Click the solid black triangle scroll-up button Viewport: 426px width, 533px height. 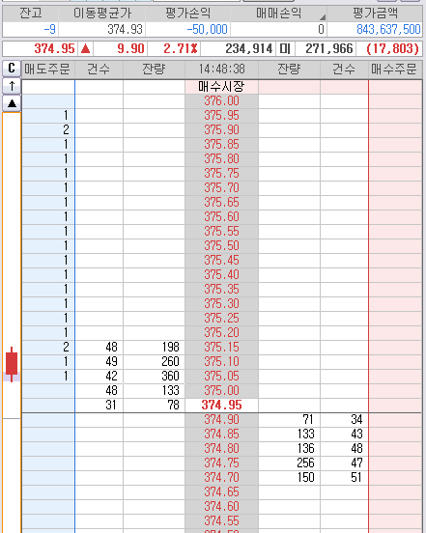12,103
